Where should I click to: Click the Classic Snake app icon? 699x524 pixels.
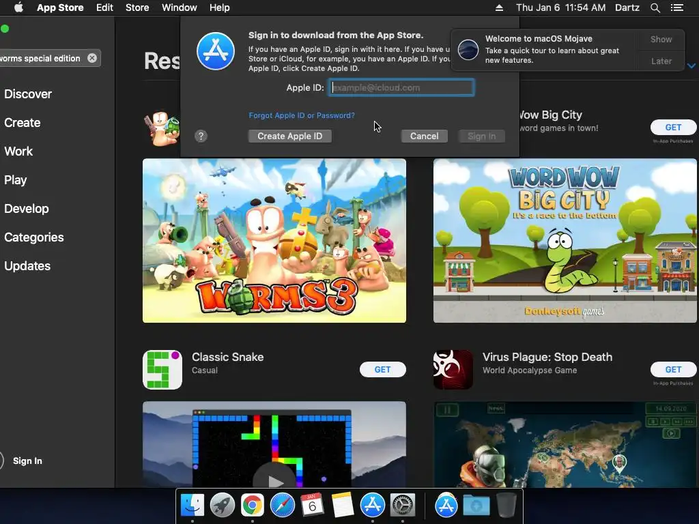click(162, 369)
